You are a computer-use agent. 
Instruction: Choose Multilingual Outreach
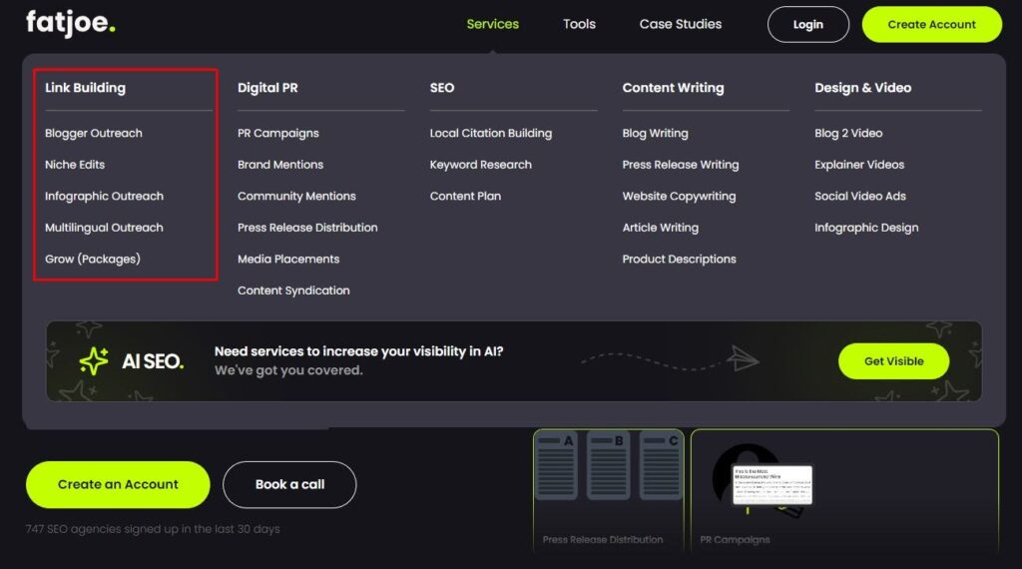[x=104, y=228]
